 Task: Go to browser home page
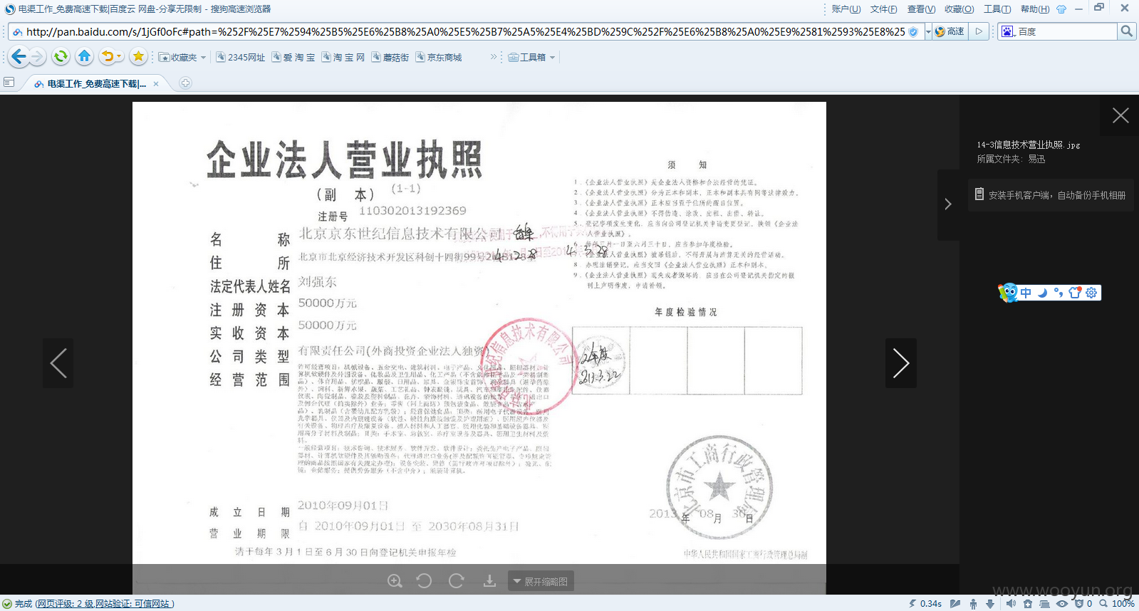coord(84,56)
